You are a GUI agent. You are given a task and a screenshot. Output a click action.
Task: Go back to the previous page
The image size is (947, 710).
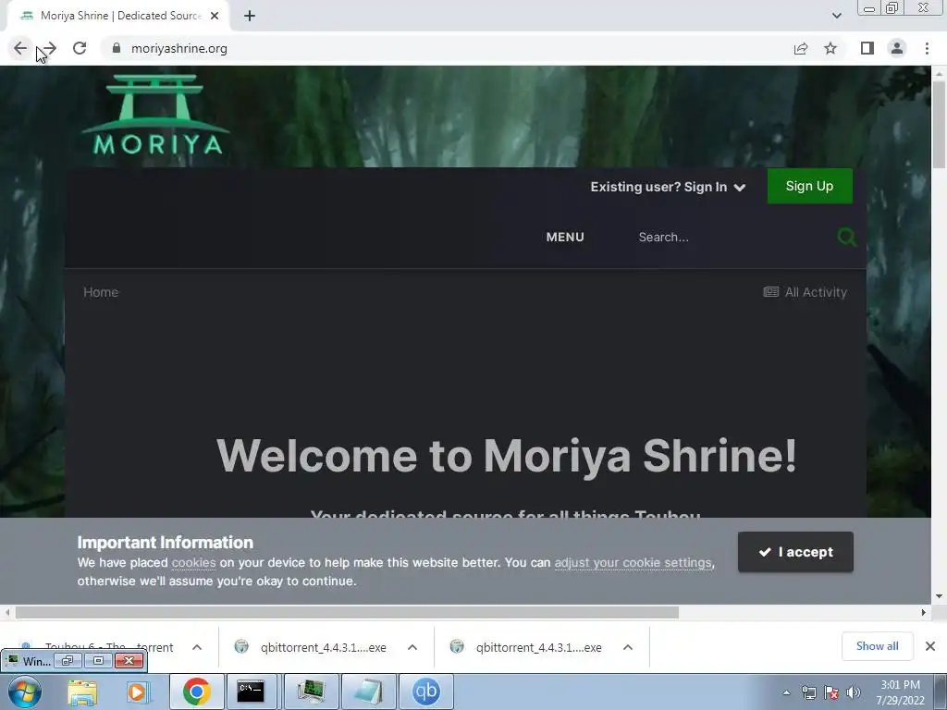20,48
